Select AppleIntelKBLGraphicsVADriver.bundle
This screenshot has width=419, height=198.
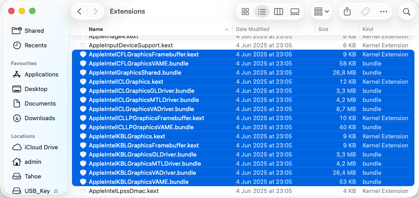243,173
